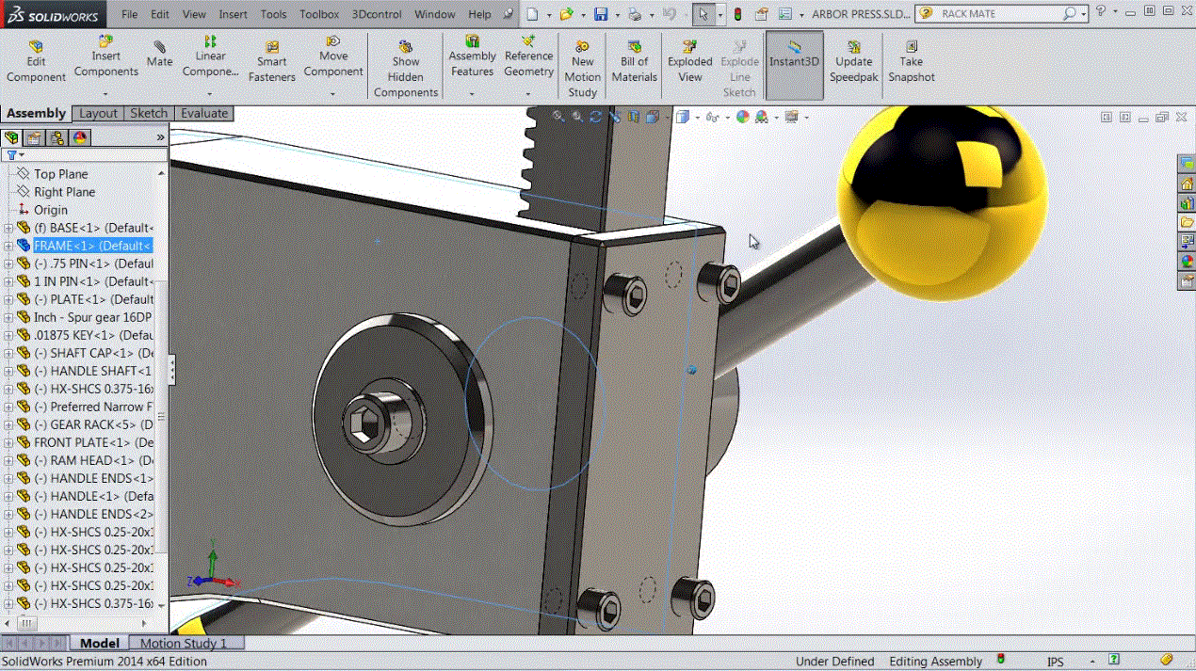Open the Toolbox menu
Viewport: 1196px width, 671px height.
click(319, 14)
